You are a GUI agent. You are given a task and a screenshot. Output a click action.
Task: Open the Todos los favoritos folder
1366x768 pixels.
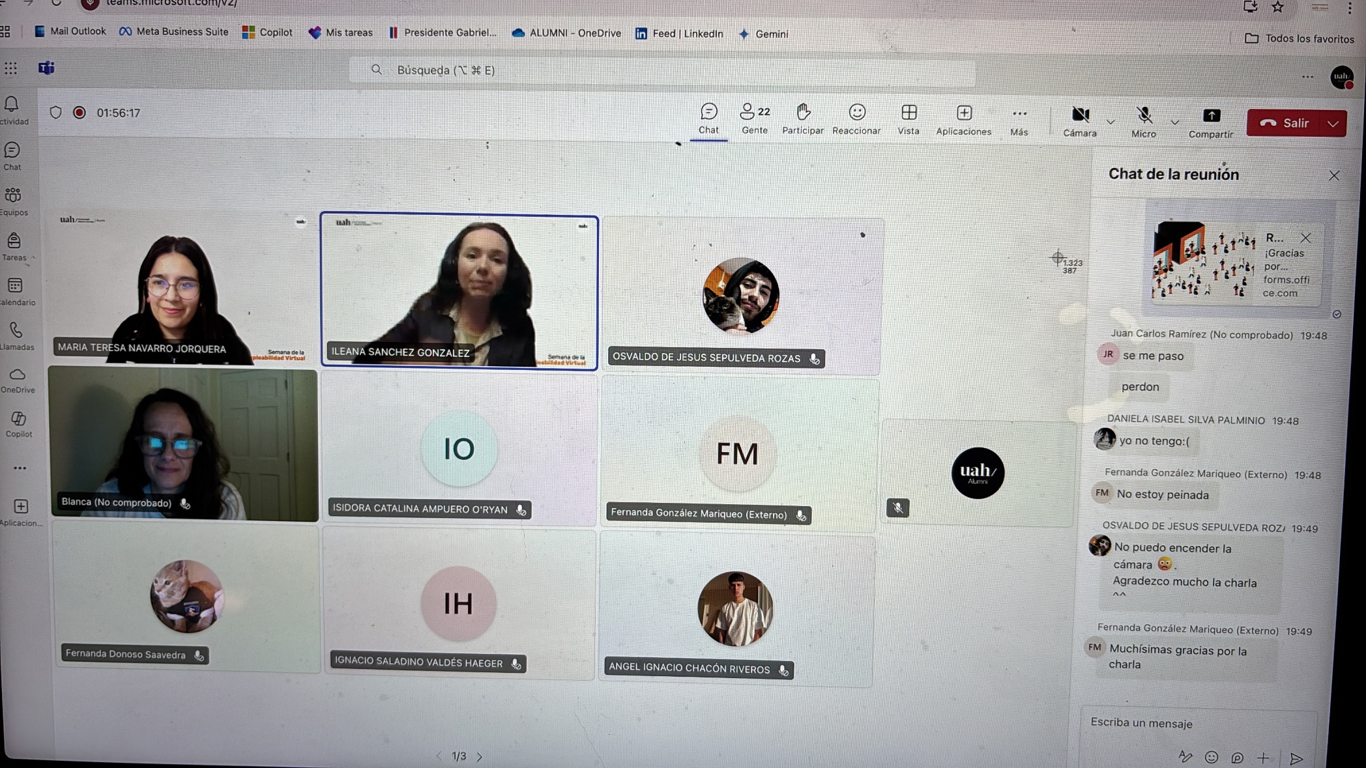point(1300,38)
